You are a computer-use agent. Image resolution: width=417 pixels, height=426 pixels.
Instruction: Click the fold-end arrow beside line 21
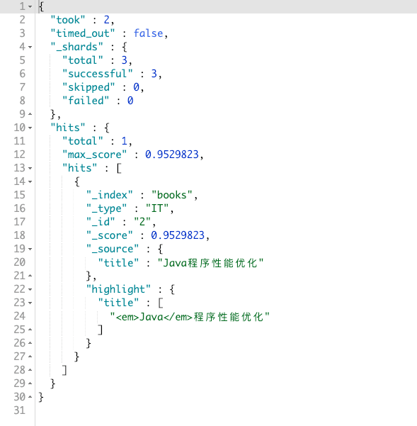tap(30, 276)
